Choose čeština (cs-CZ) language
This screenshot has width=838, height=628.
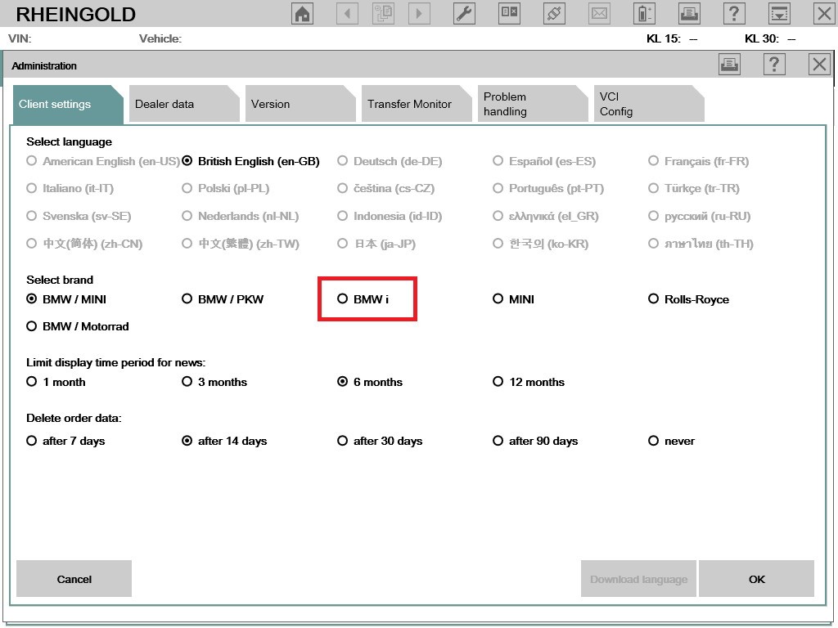click(x=386, y=189)
